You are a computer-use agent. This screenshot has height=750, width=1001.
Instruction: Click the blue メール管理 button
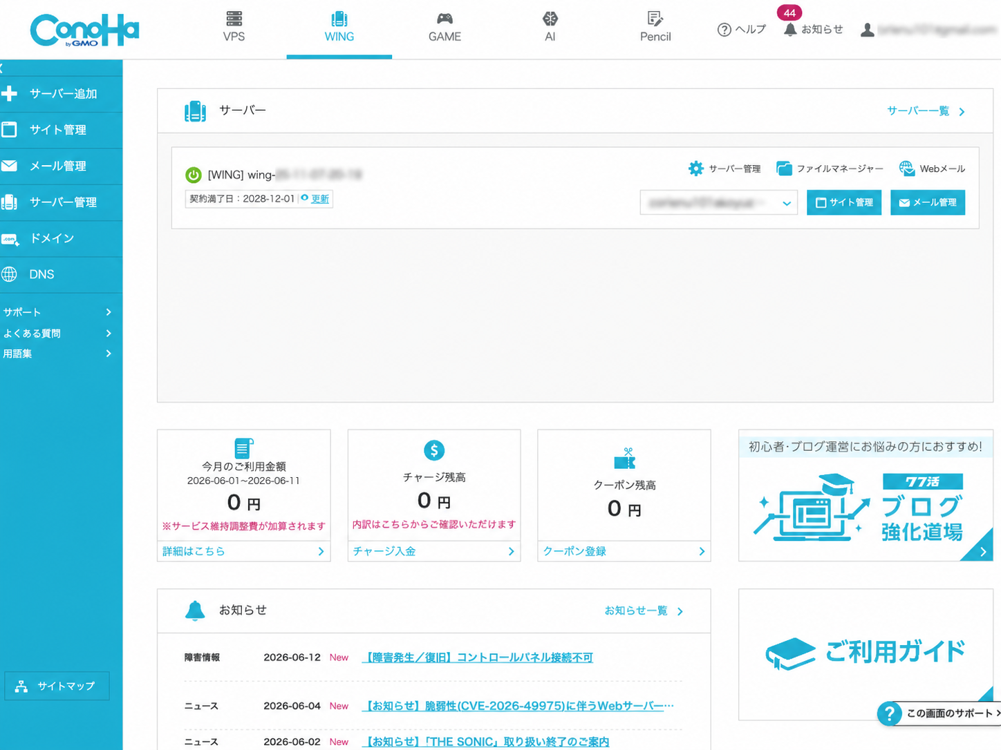click(928, 203)
